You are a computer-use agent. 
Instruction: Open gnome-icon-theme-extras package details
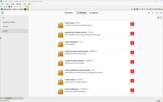click(96, 35)
